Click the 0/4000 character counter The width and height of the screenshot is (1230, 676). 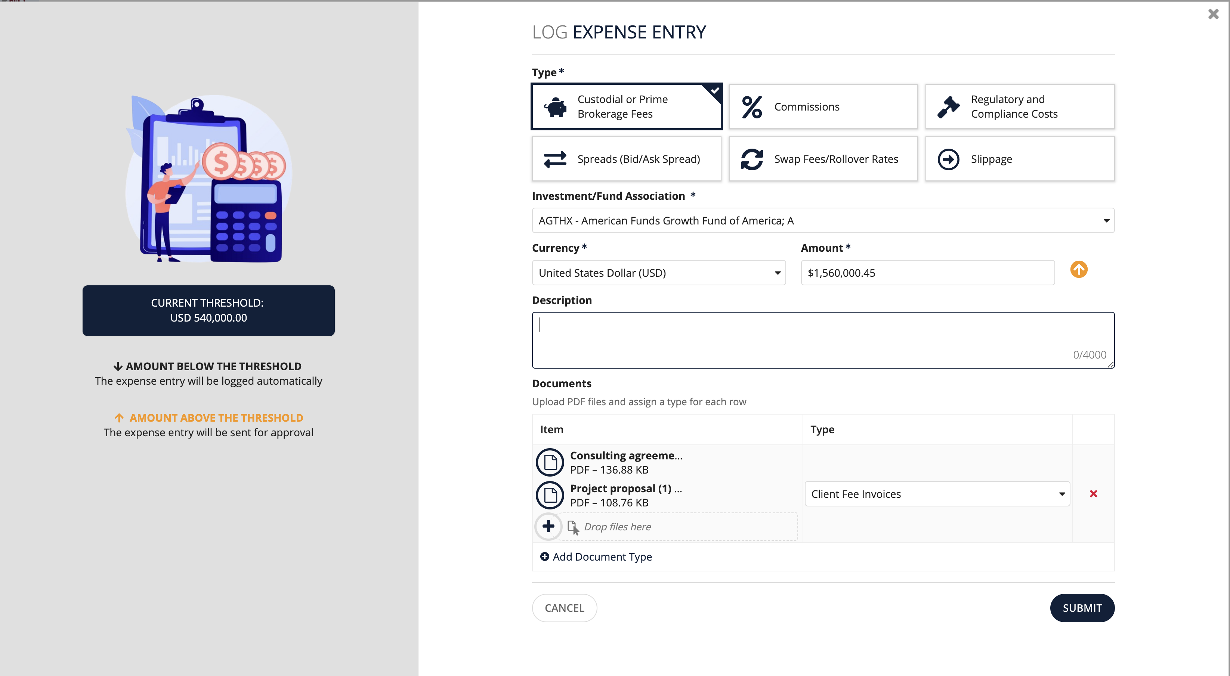[1090, 355]
